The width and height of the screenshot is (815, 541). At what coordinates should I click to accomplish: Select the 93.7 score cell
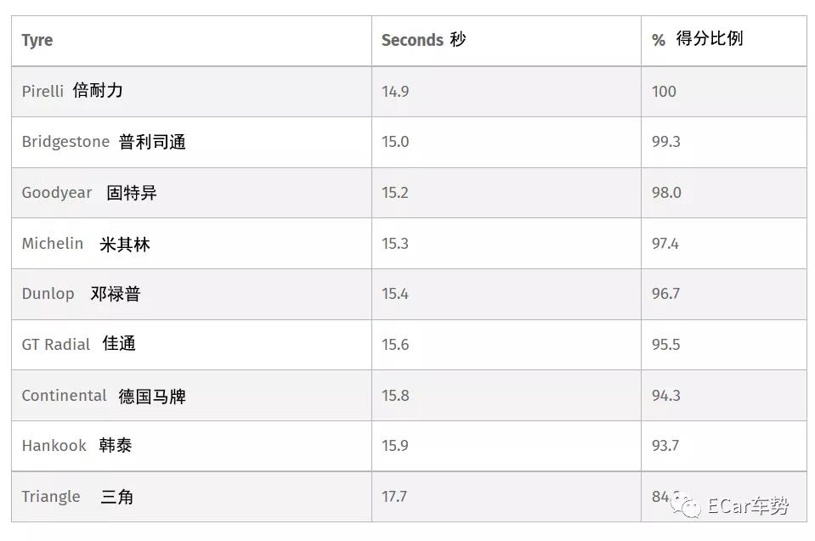pos(665,446)
